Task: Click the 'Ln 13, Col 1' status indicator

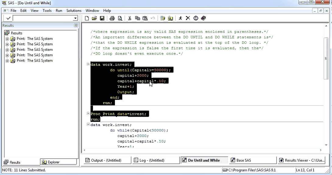Action: point(305,170)
